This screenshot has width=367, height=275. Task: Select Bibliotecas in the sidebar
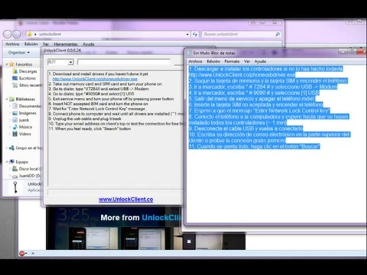coord(25,99)
